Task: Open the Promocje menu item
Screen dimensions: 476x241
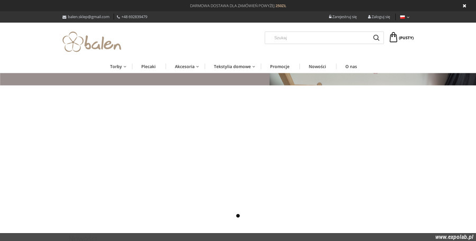Action: click(x=280, y=67)
